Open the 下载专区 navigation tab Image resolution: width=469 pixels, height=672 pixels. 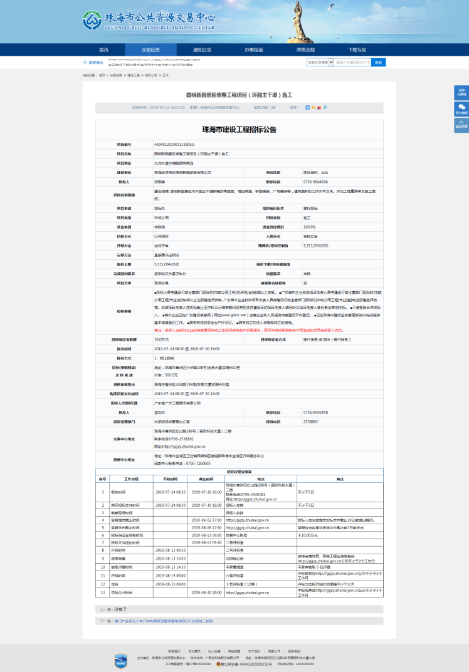point(357,49)
